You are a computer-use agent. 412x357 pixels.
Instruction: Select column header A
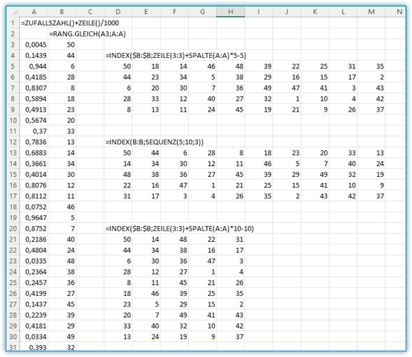(x=34, y=12)
